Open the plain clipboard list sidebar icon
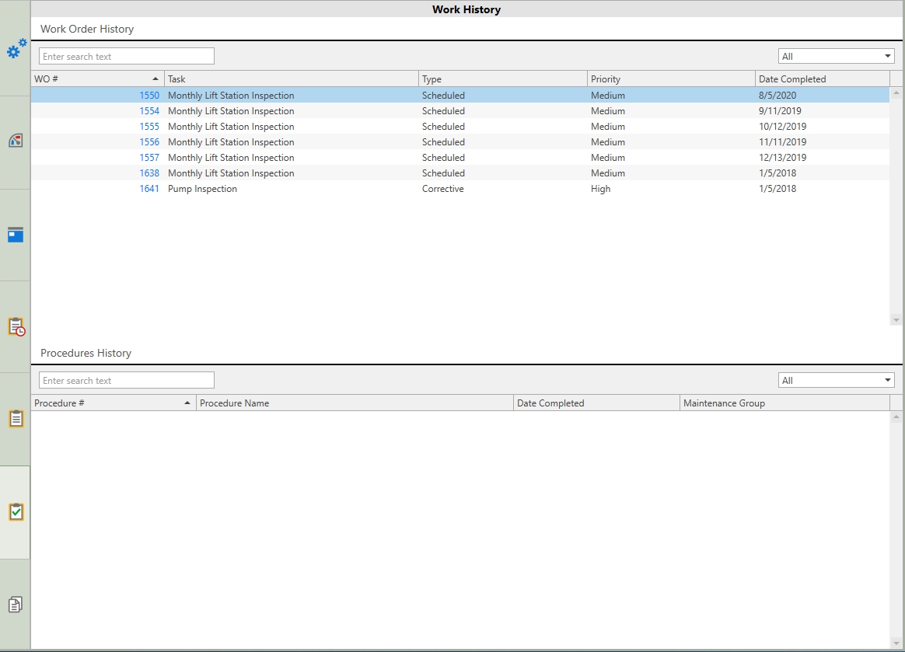 click(x=16, y=418)
